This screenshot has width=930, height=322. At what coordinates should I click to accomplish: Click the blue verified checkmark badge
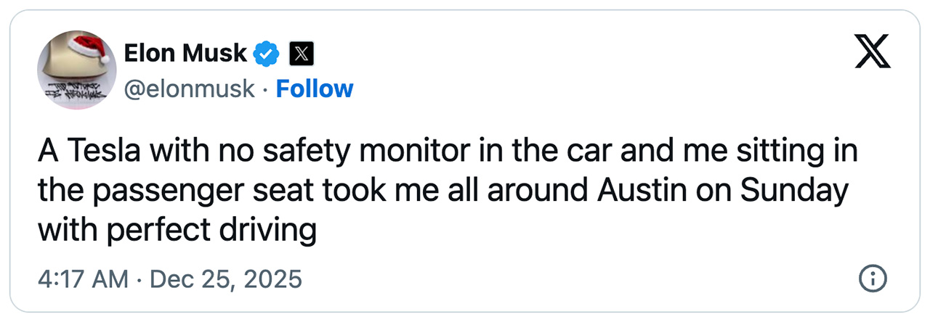(265, 52)
